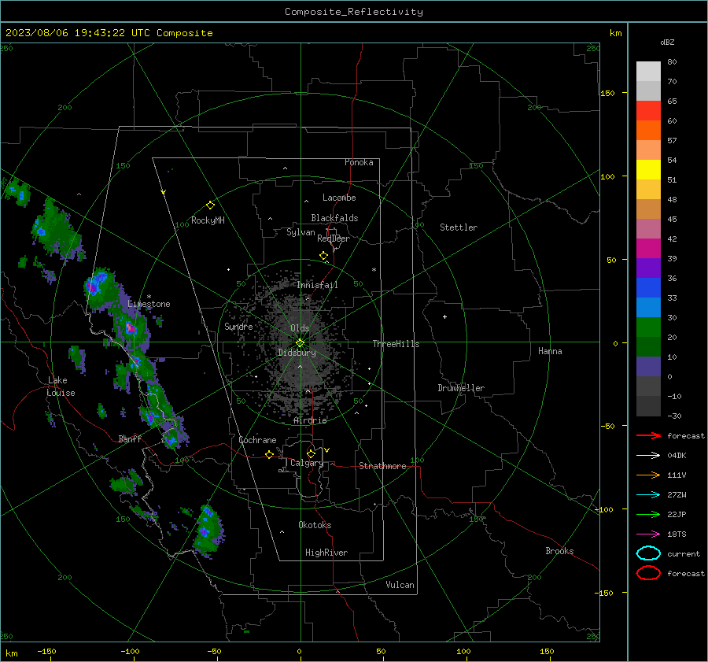Click the orange 111V arrow legend icon
The height and width of the screenshot is (662, 708).
648,475
